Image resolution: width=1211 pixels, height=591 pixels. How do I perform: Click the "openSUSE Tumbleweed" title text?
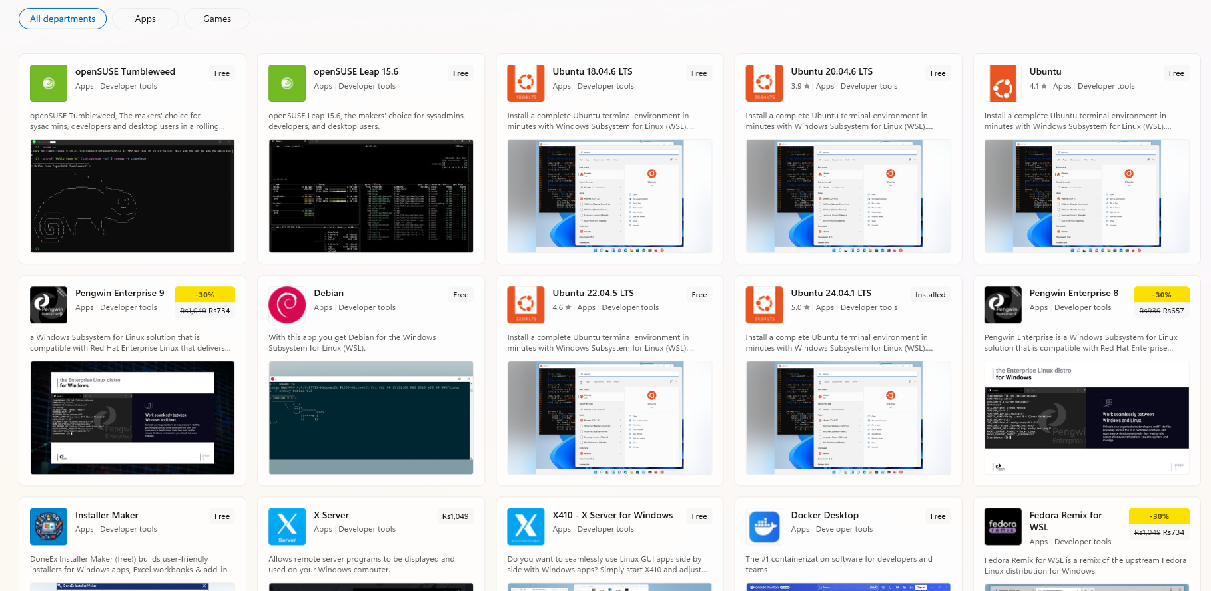click(125, 72)
